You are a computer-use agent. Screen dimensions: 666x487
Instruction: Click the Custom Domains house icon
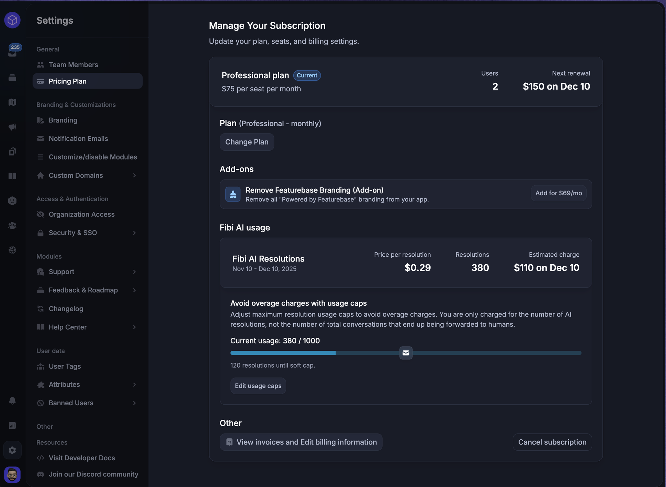(41, 175)
